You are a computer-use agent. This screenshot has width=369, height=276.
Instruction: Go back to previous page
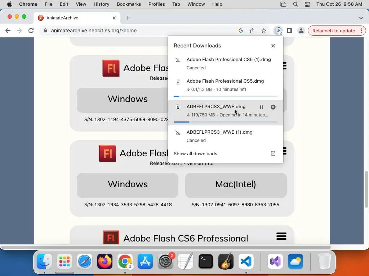pyautogui.click(x=8, y=31)
